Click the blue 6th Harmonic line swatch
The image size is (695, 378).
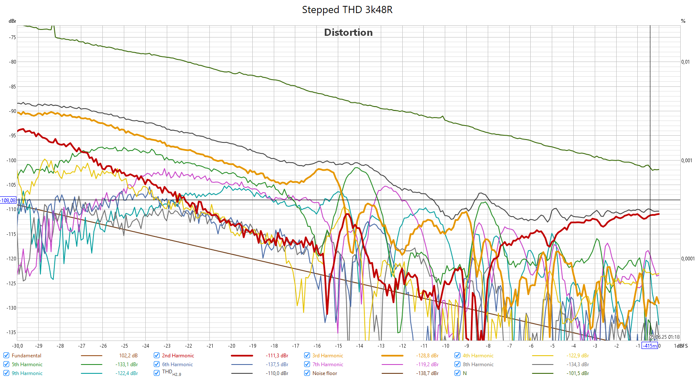point(242,365)
